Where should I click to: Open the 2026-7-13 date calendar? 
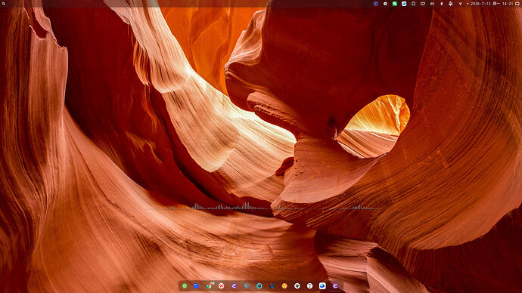(x=480, y=4)
